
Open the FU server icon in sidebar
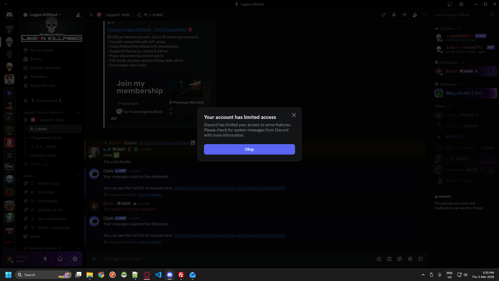pos(9,218)
